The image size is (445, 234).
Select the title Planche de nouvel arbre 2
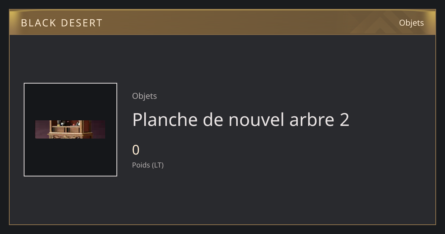coord(241,120)
